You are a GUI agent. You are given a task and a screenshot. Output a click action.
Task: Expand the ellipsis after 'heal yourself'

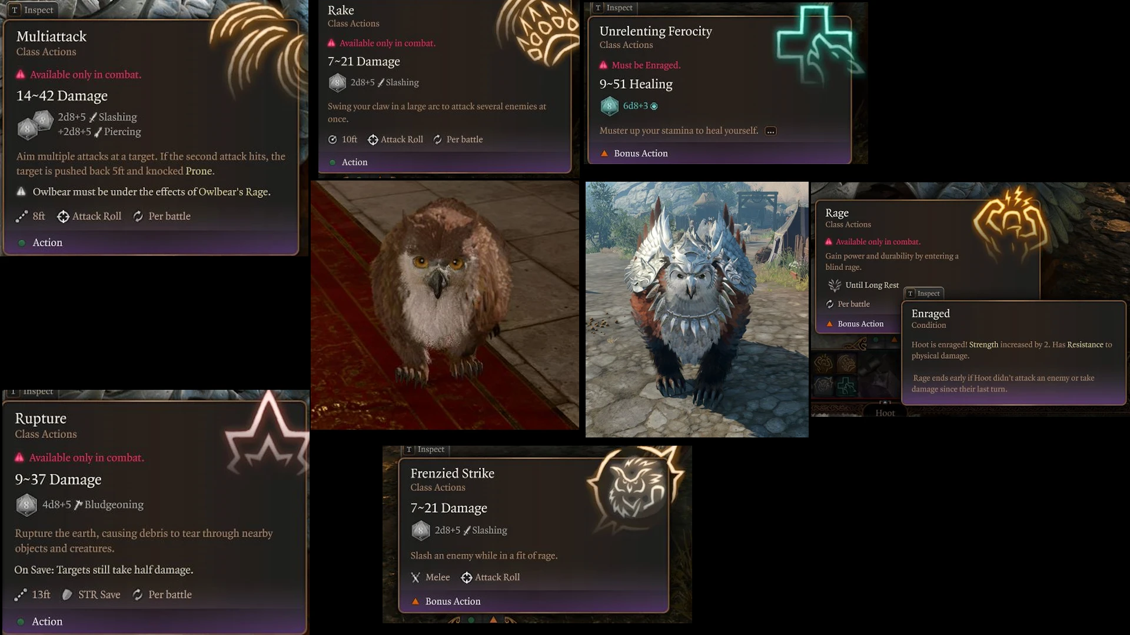[x=770, y=131]
